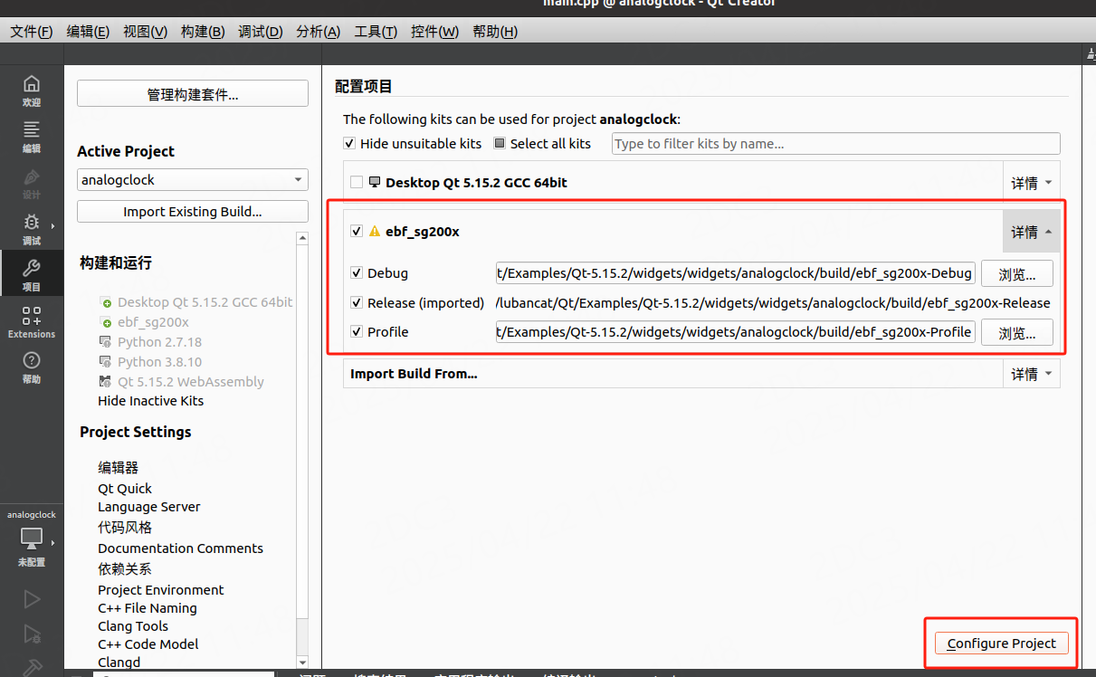
Task: Click the Configure Project button
Action: [1002, 644]
